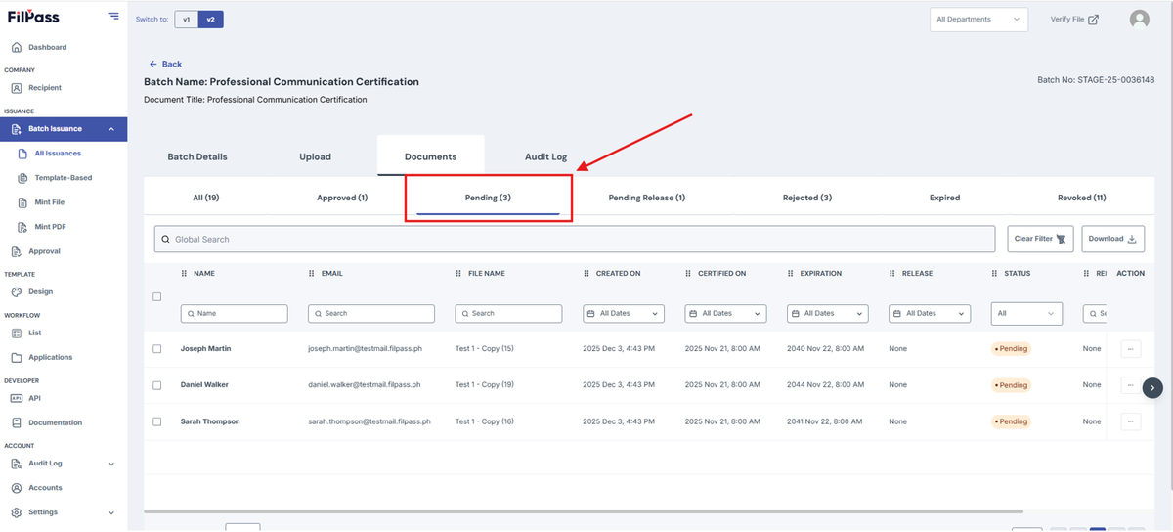Click the right-arrow circle to scroll table

[1152, 387]
